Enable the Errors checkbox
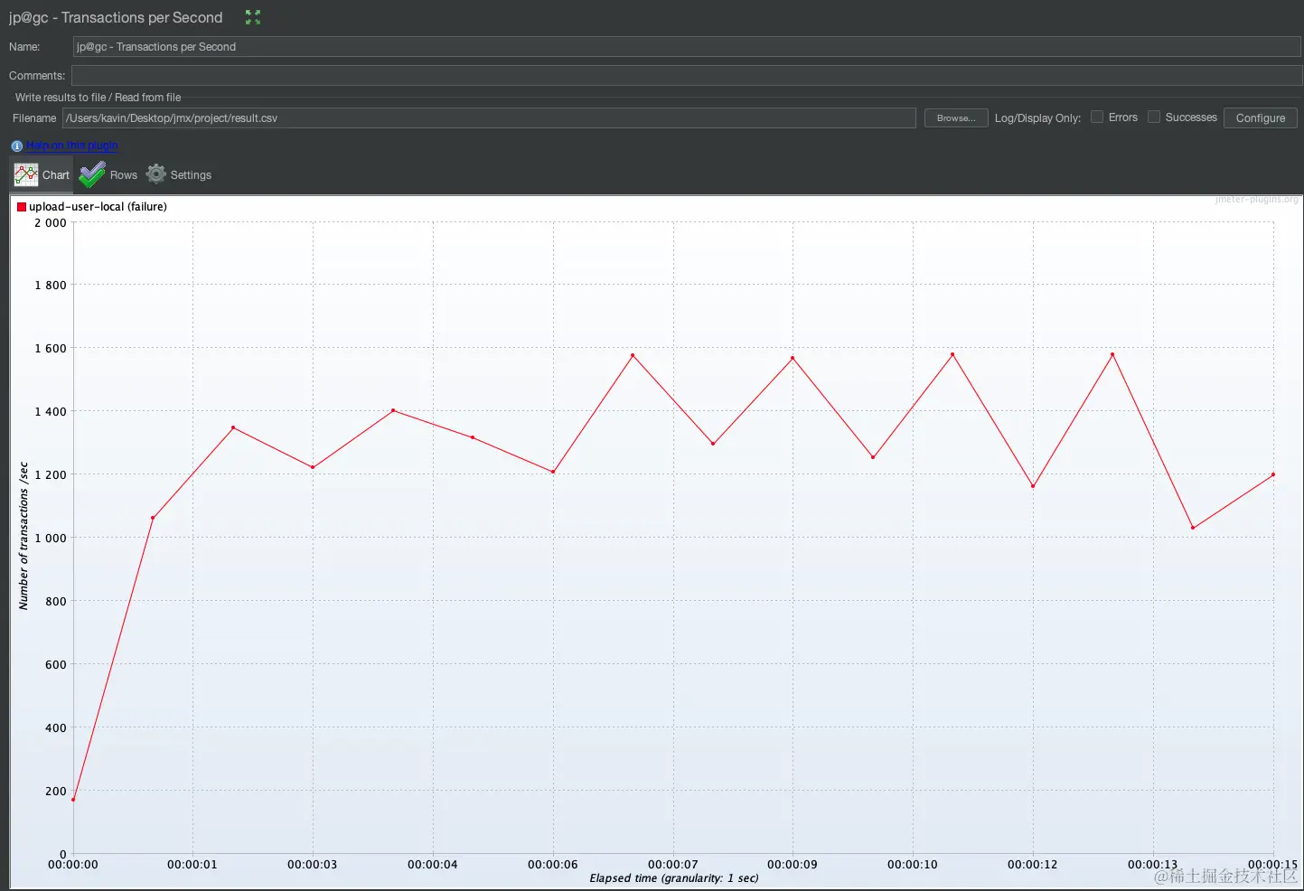Viewport: 1304px width, 891px height. tap(1097, 117)
